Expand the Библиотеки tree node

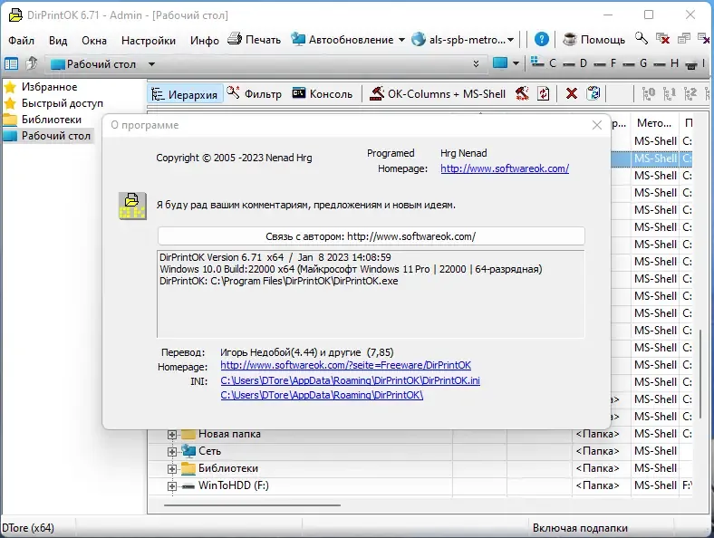pos(171,469)
